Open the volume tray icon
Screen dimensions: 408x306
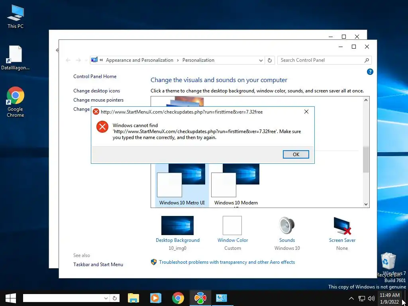(x=371, y=298)
